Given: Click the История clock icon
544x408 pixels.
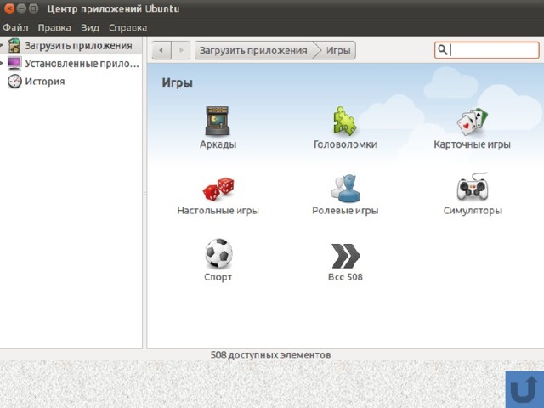Looking at the screenshot, I should 14,82.
